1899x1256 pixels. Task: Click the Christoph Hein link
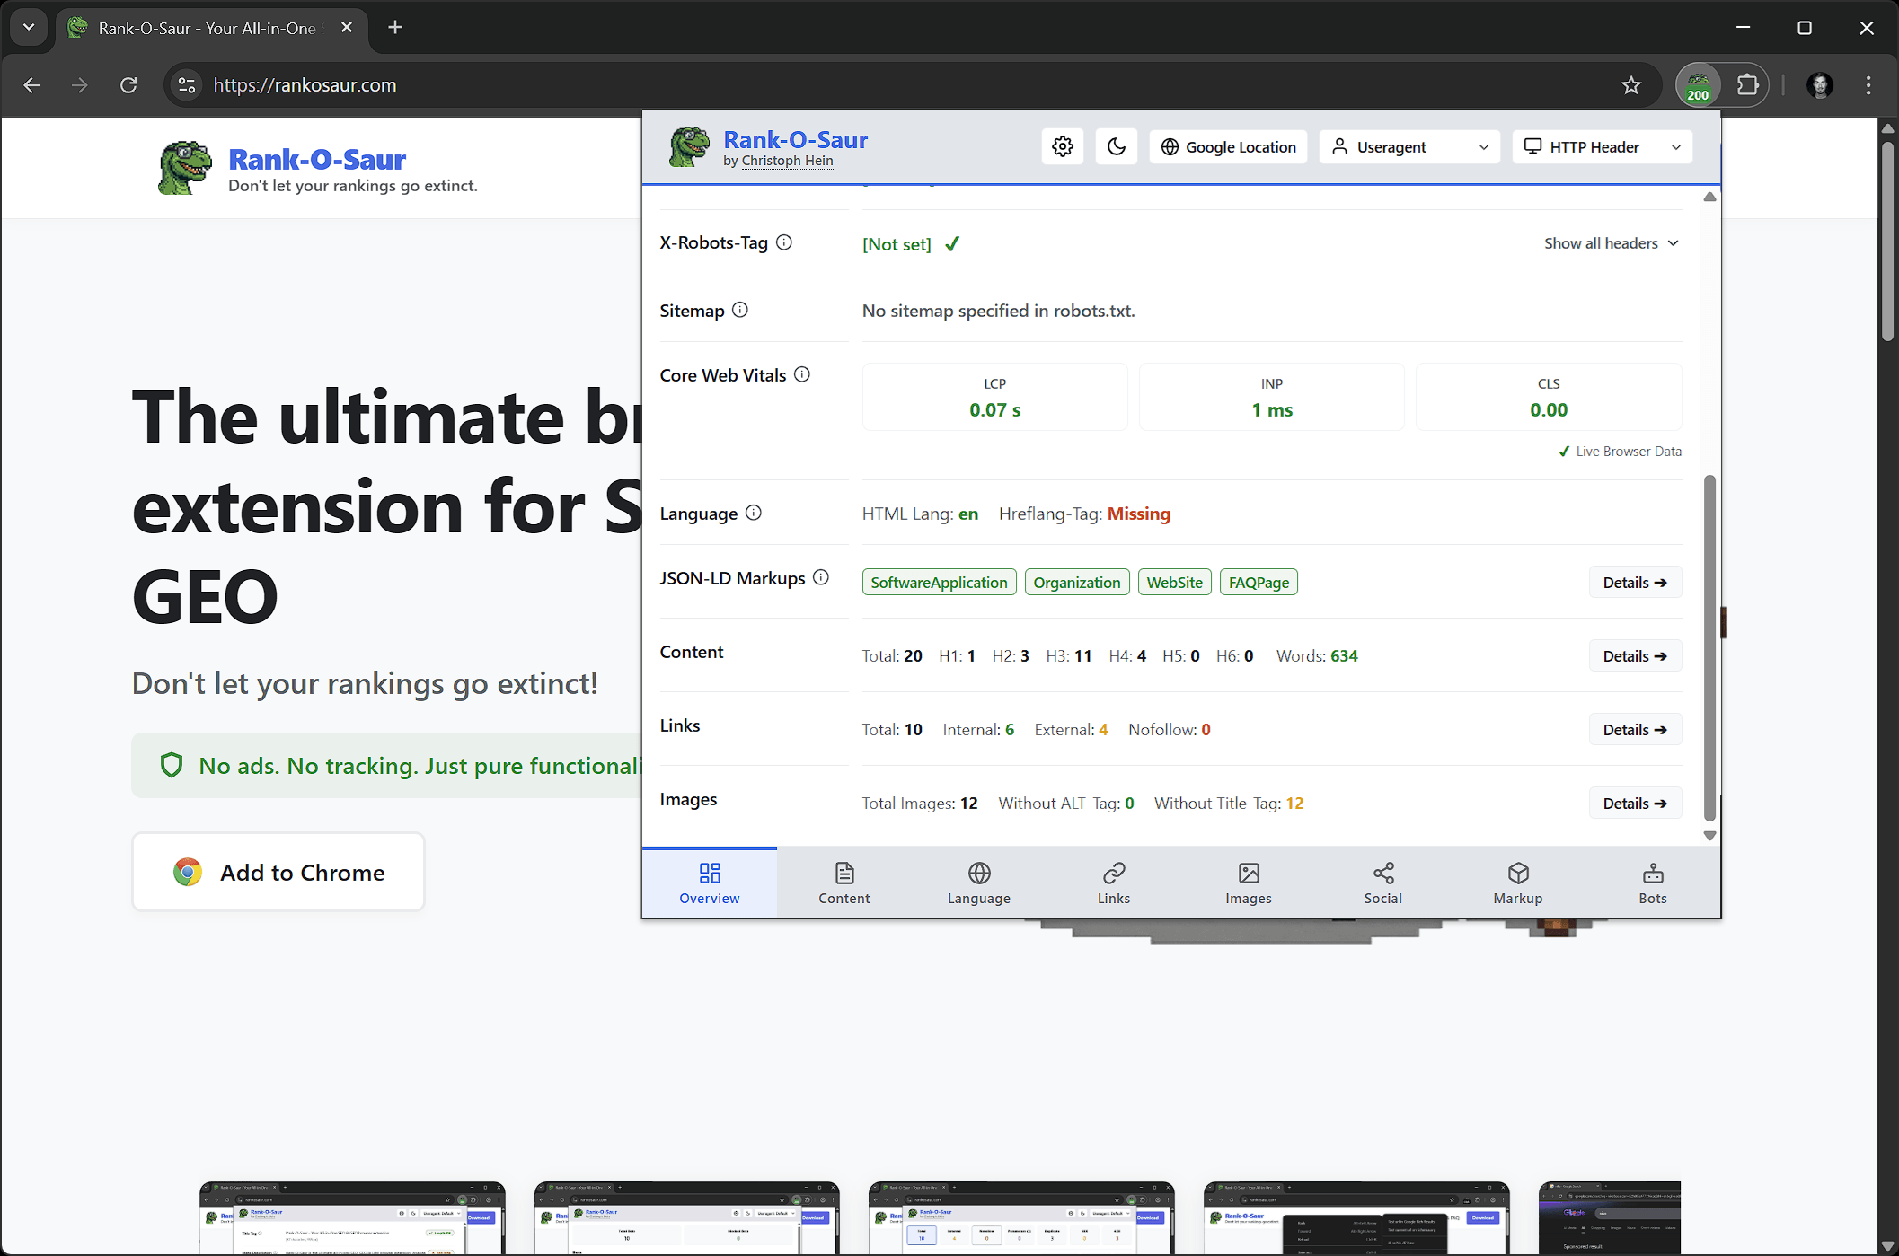787,161
